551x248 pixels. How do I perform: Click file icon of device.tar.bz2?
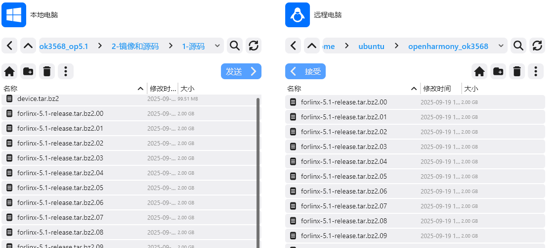[9, 99]
